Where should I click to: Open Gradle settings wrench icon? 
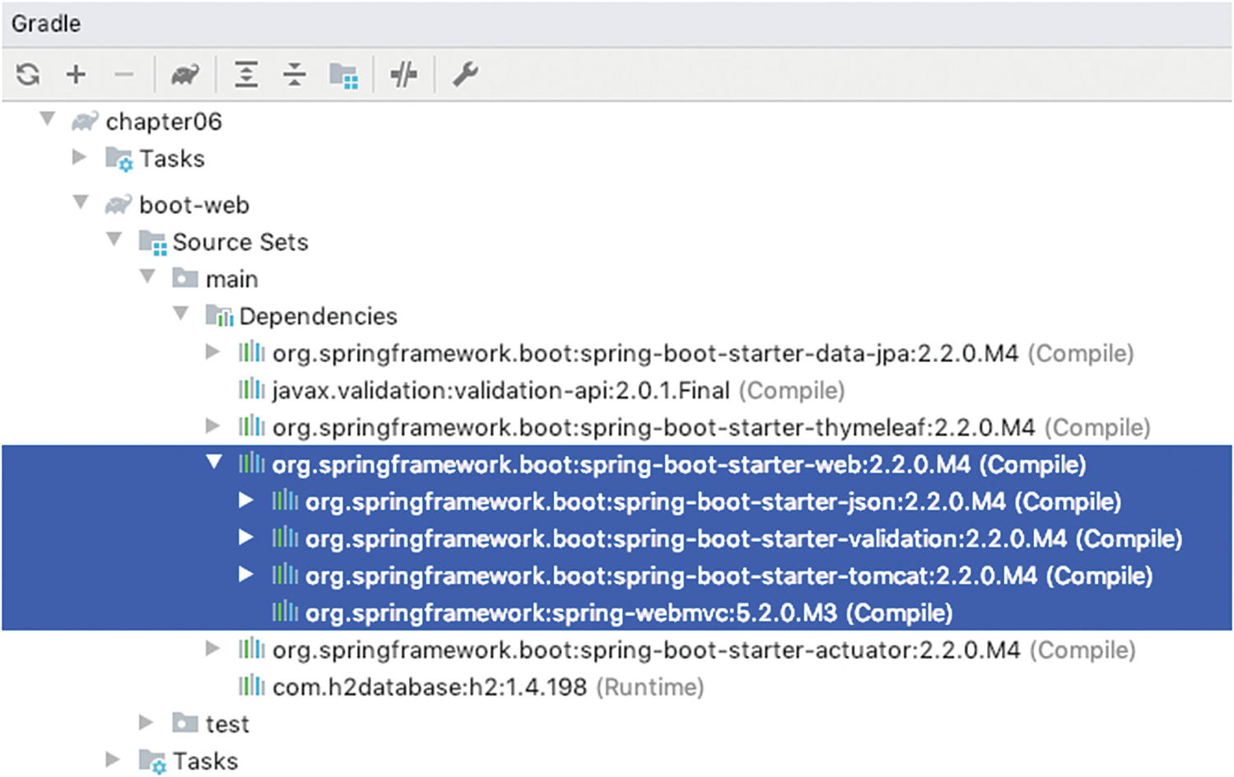[x=465, y=75]
